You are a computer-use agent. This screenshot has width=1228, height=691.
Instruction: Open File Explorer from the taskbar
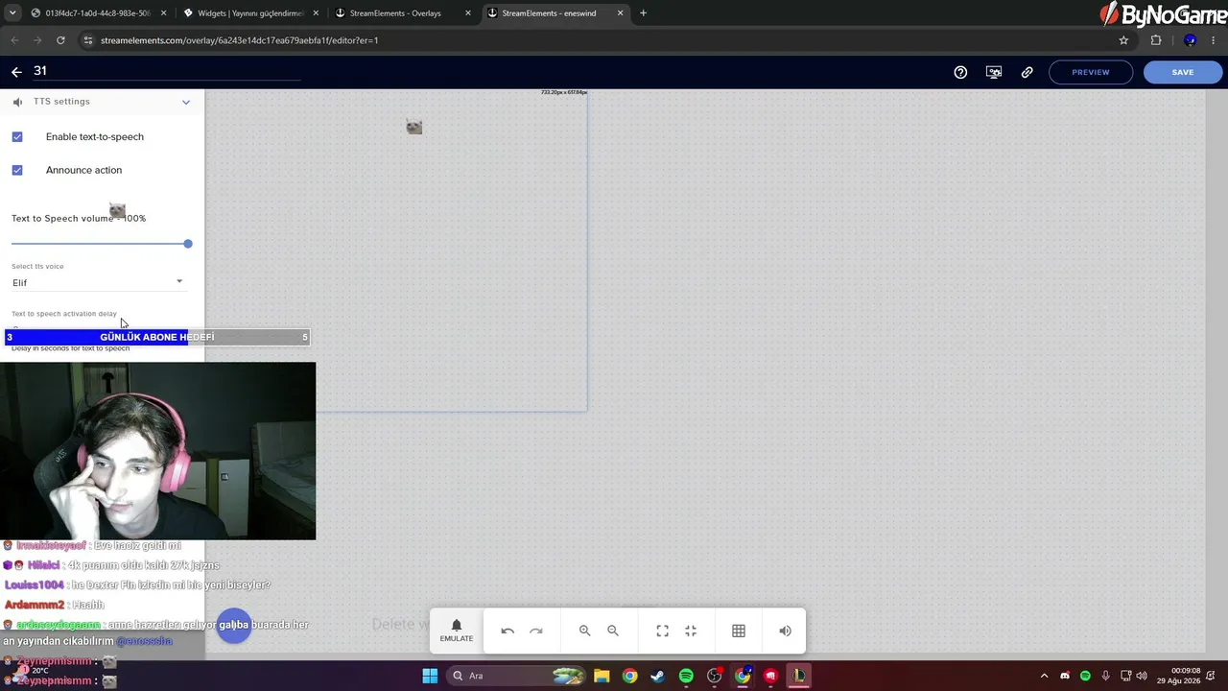(601, 676)
